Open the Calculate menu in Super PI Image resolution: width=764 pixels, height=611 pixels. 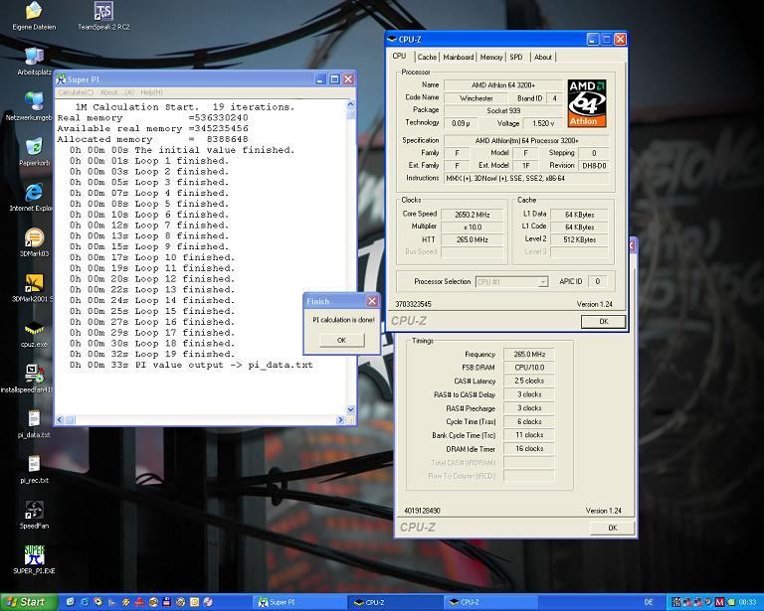coord(76,92)
